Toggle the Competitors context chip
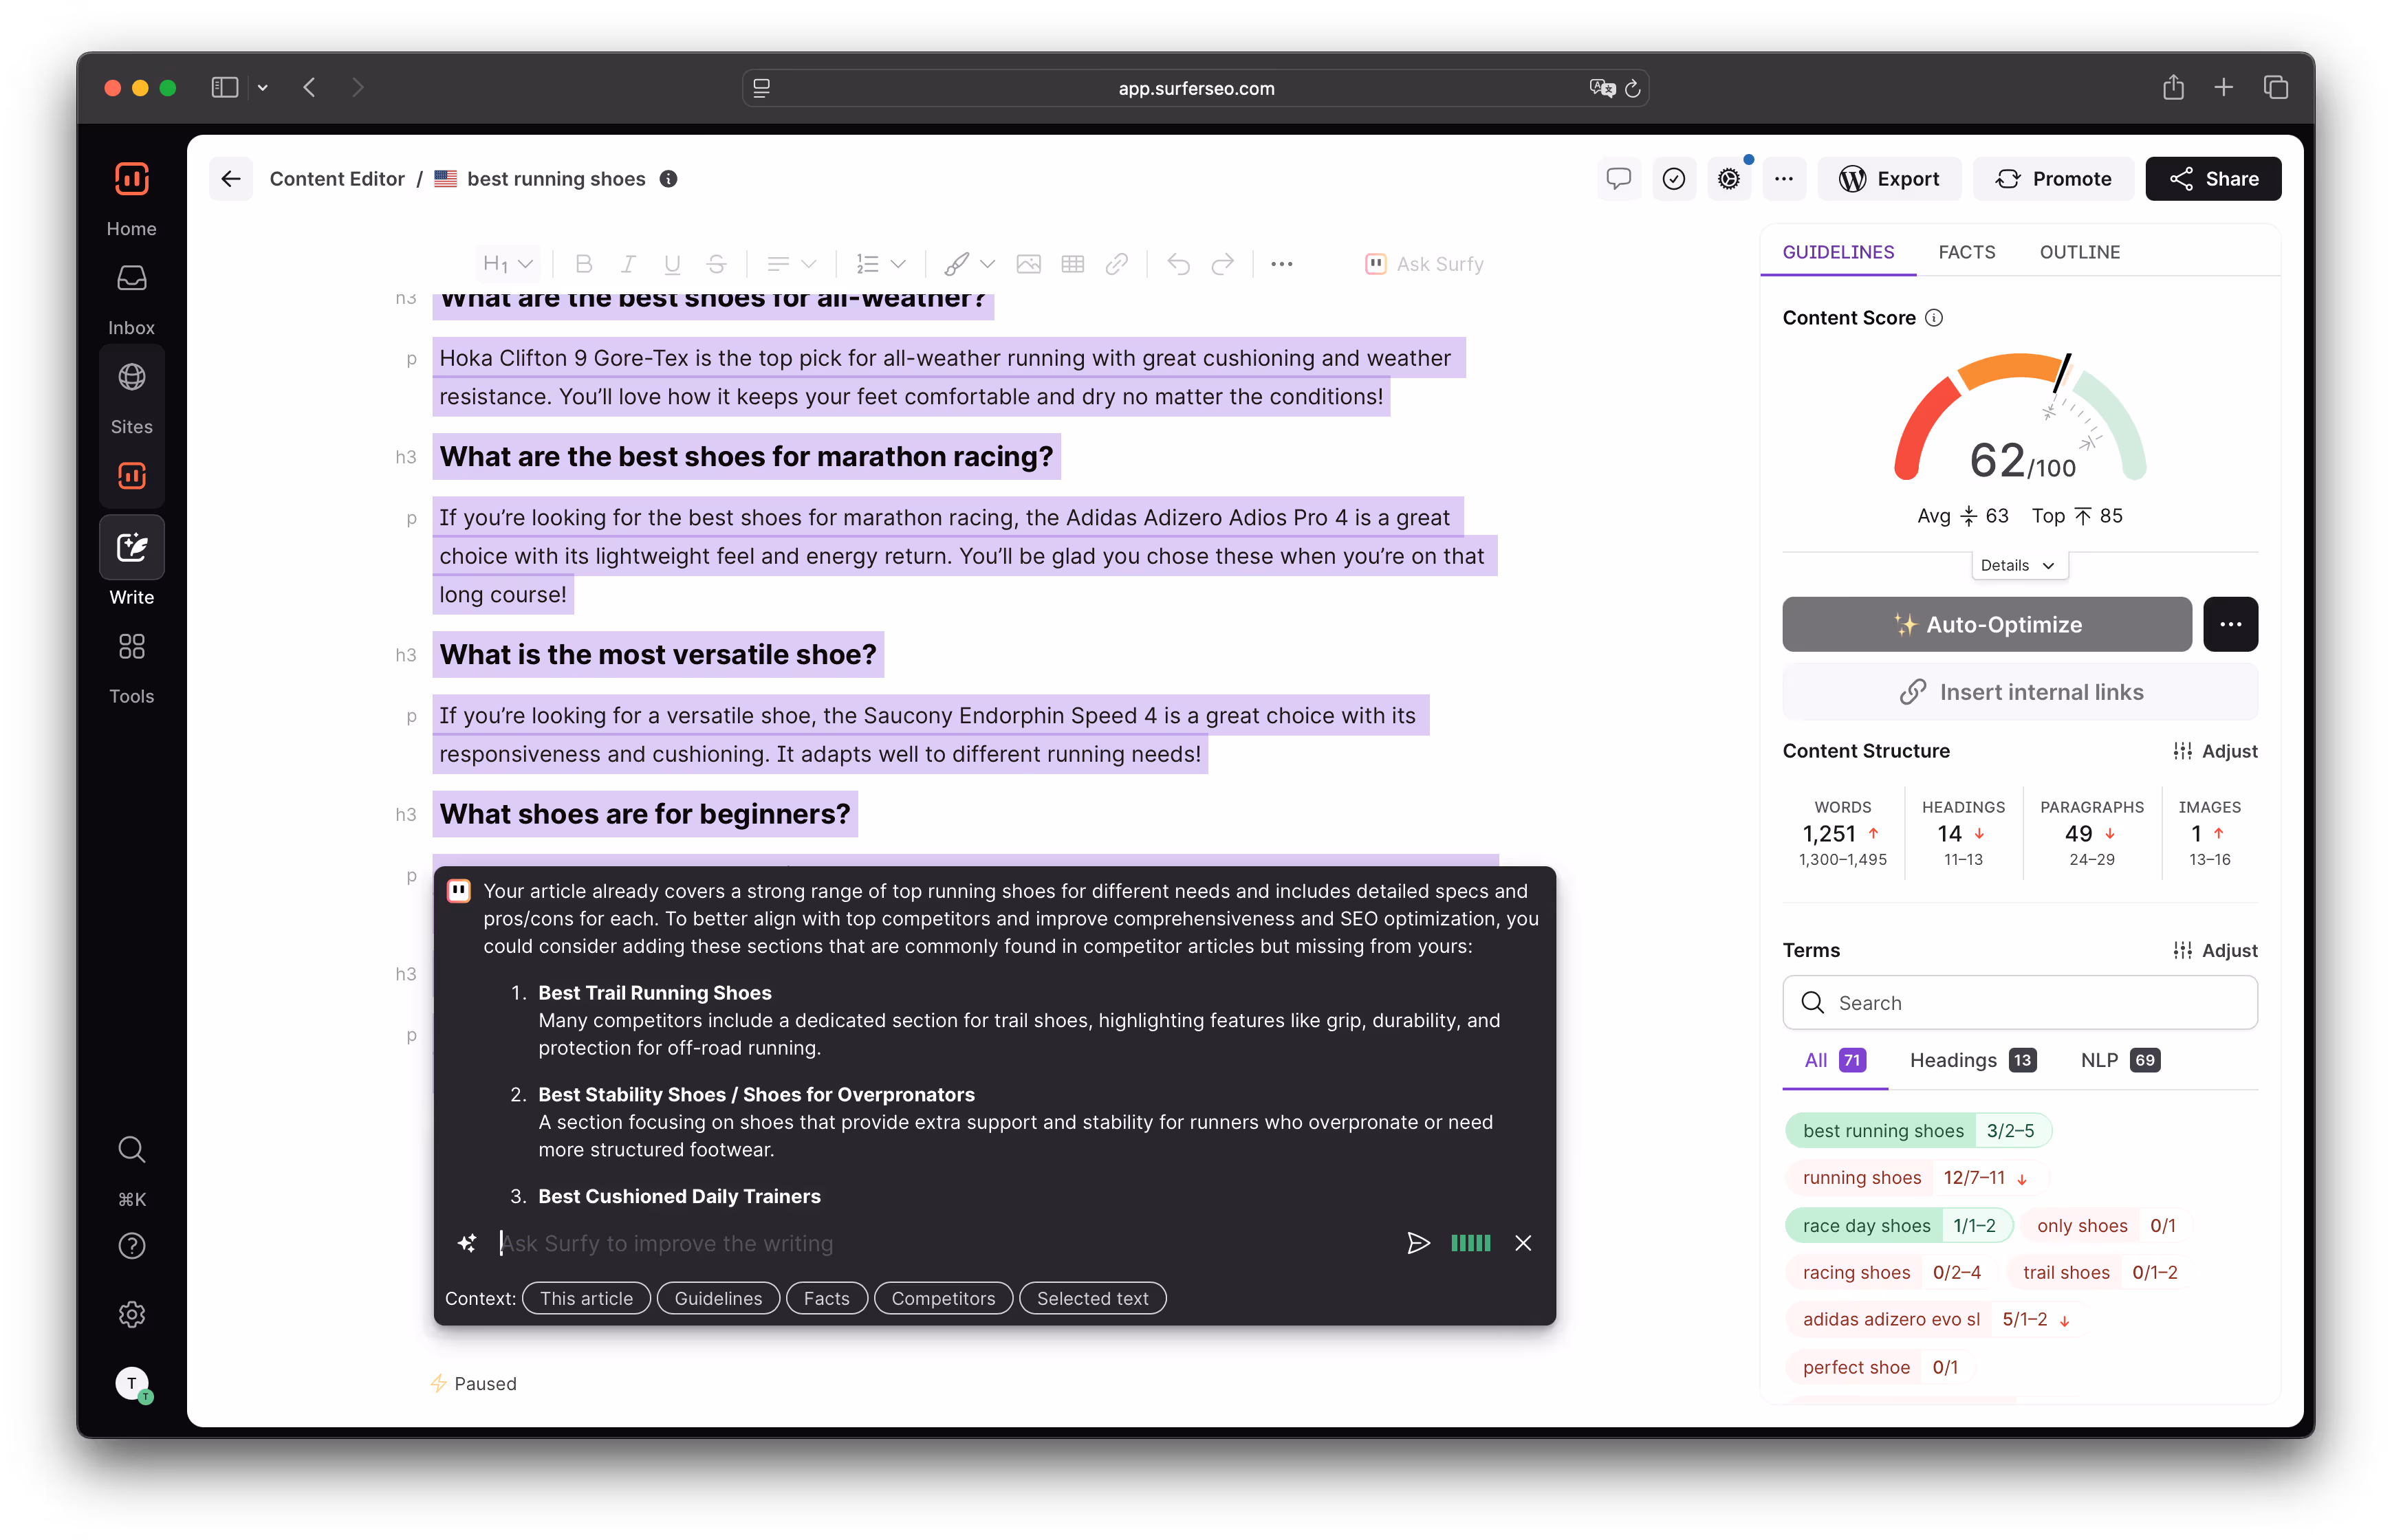This screenshot has height=1540, width=2392. coord(942,1298)
